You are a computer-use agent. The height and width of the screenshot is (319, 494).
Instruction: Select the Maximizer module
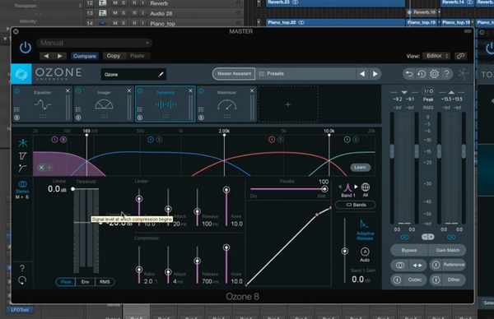coord(227,104)
